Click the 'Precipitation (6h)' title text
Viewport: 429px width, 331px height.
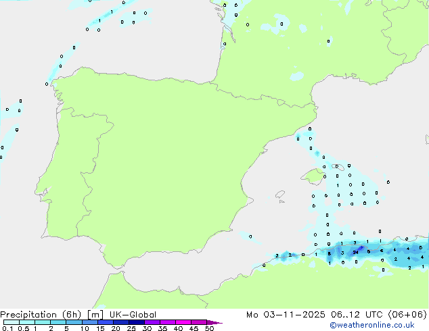point(41,315)
